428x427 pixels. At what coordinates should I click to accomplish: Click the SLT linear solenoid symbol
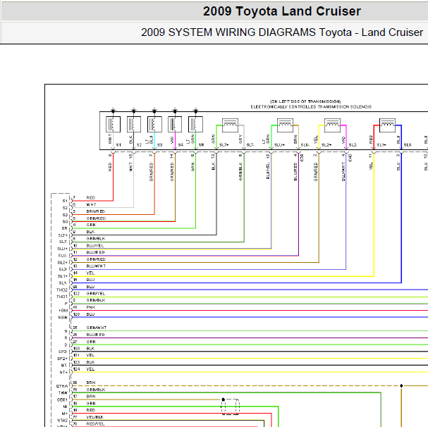pos(230,125)
